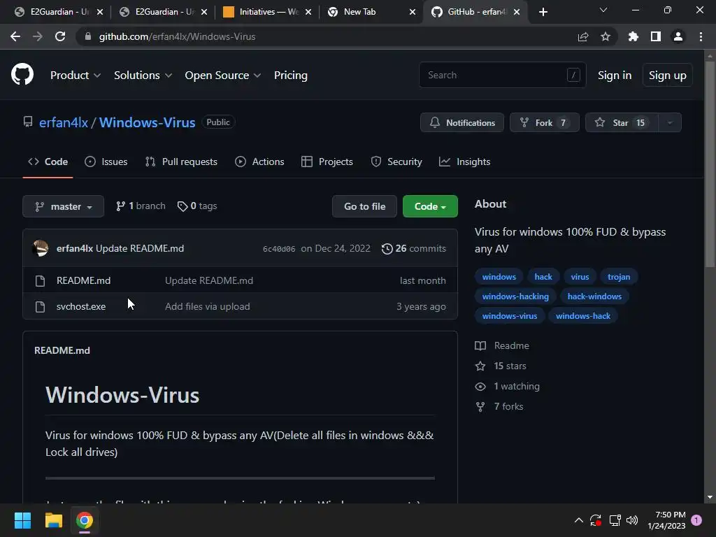Toggle the browser side panel icon
The width and height of the screenshot is (716, 537).
coord(656,36)
